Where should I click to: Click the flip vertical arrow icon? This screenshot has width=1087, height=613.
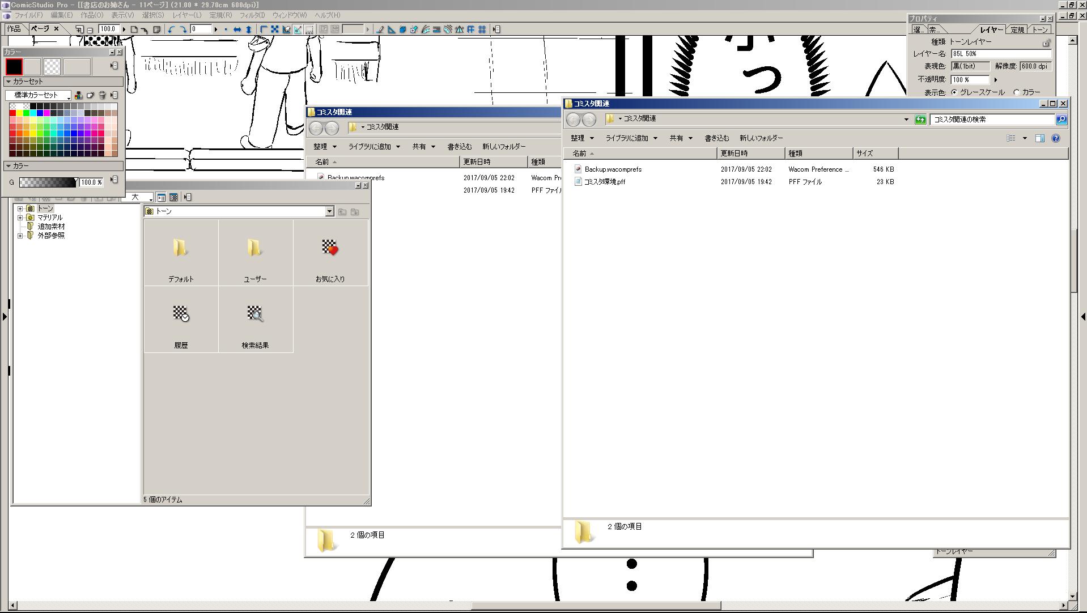point(248,29)
